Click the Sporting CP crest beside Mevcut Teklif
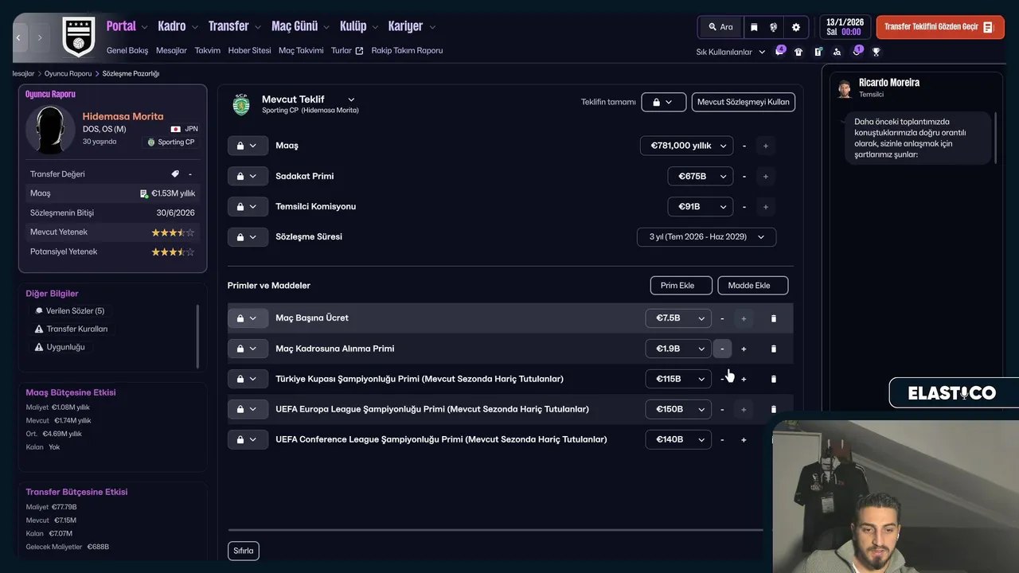Image resolution: width=1019 pixels, height=573 pixels. pyautogui.click(x=241, y=104)
